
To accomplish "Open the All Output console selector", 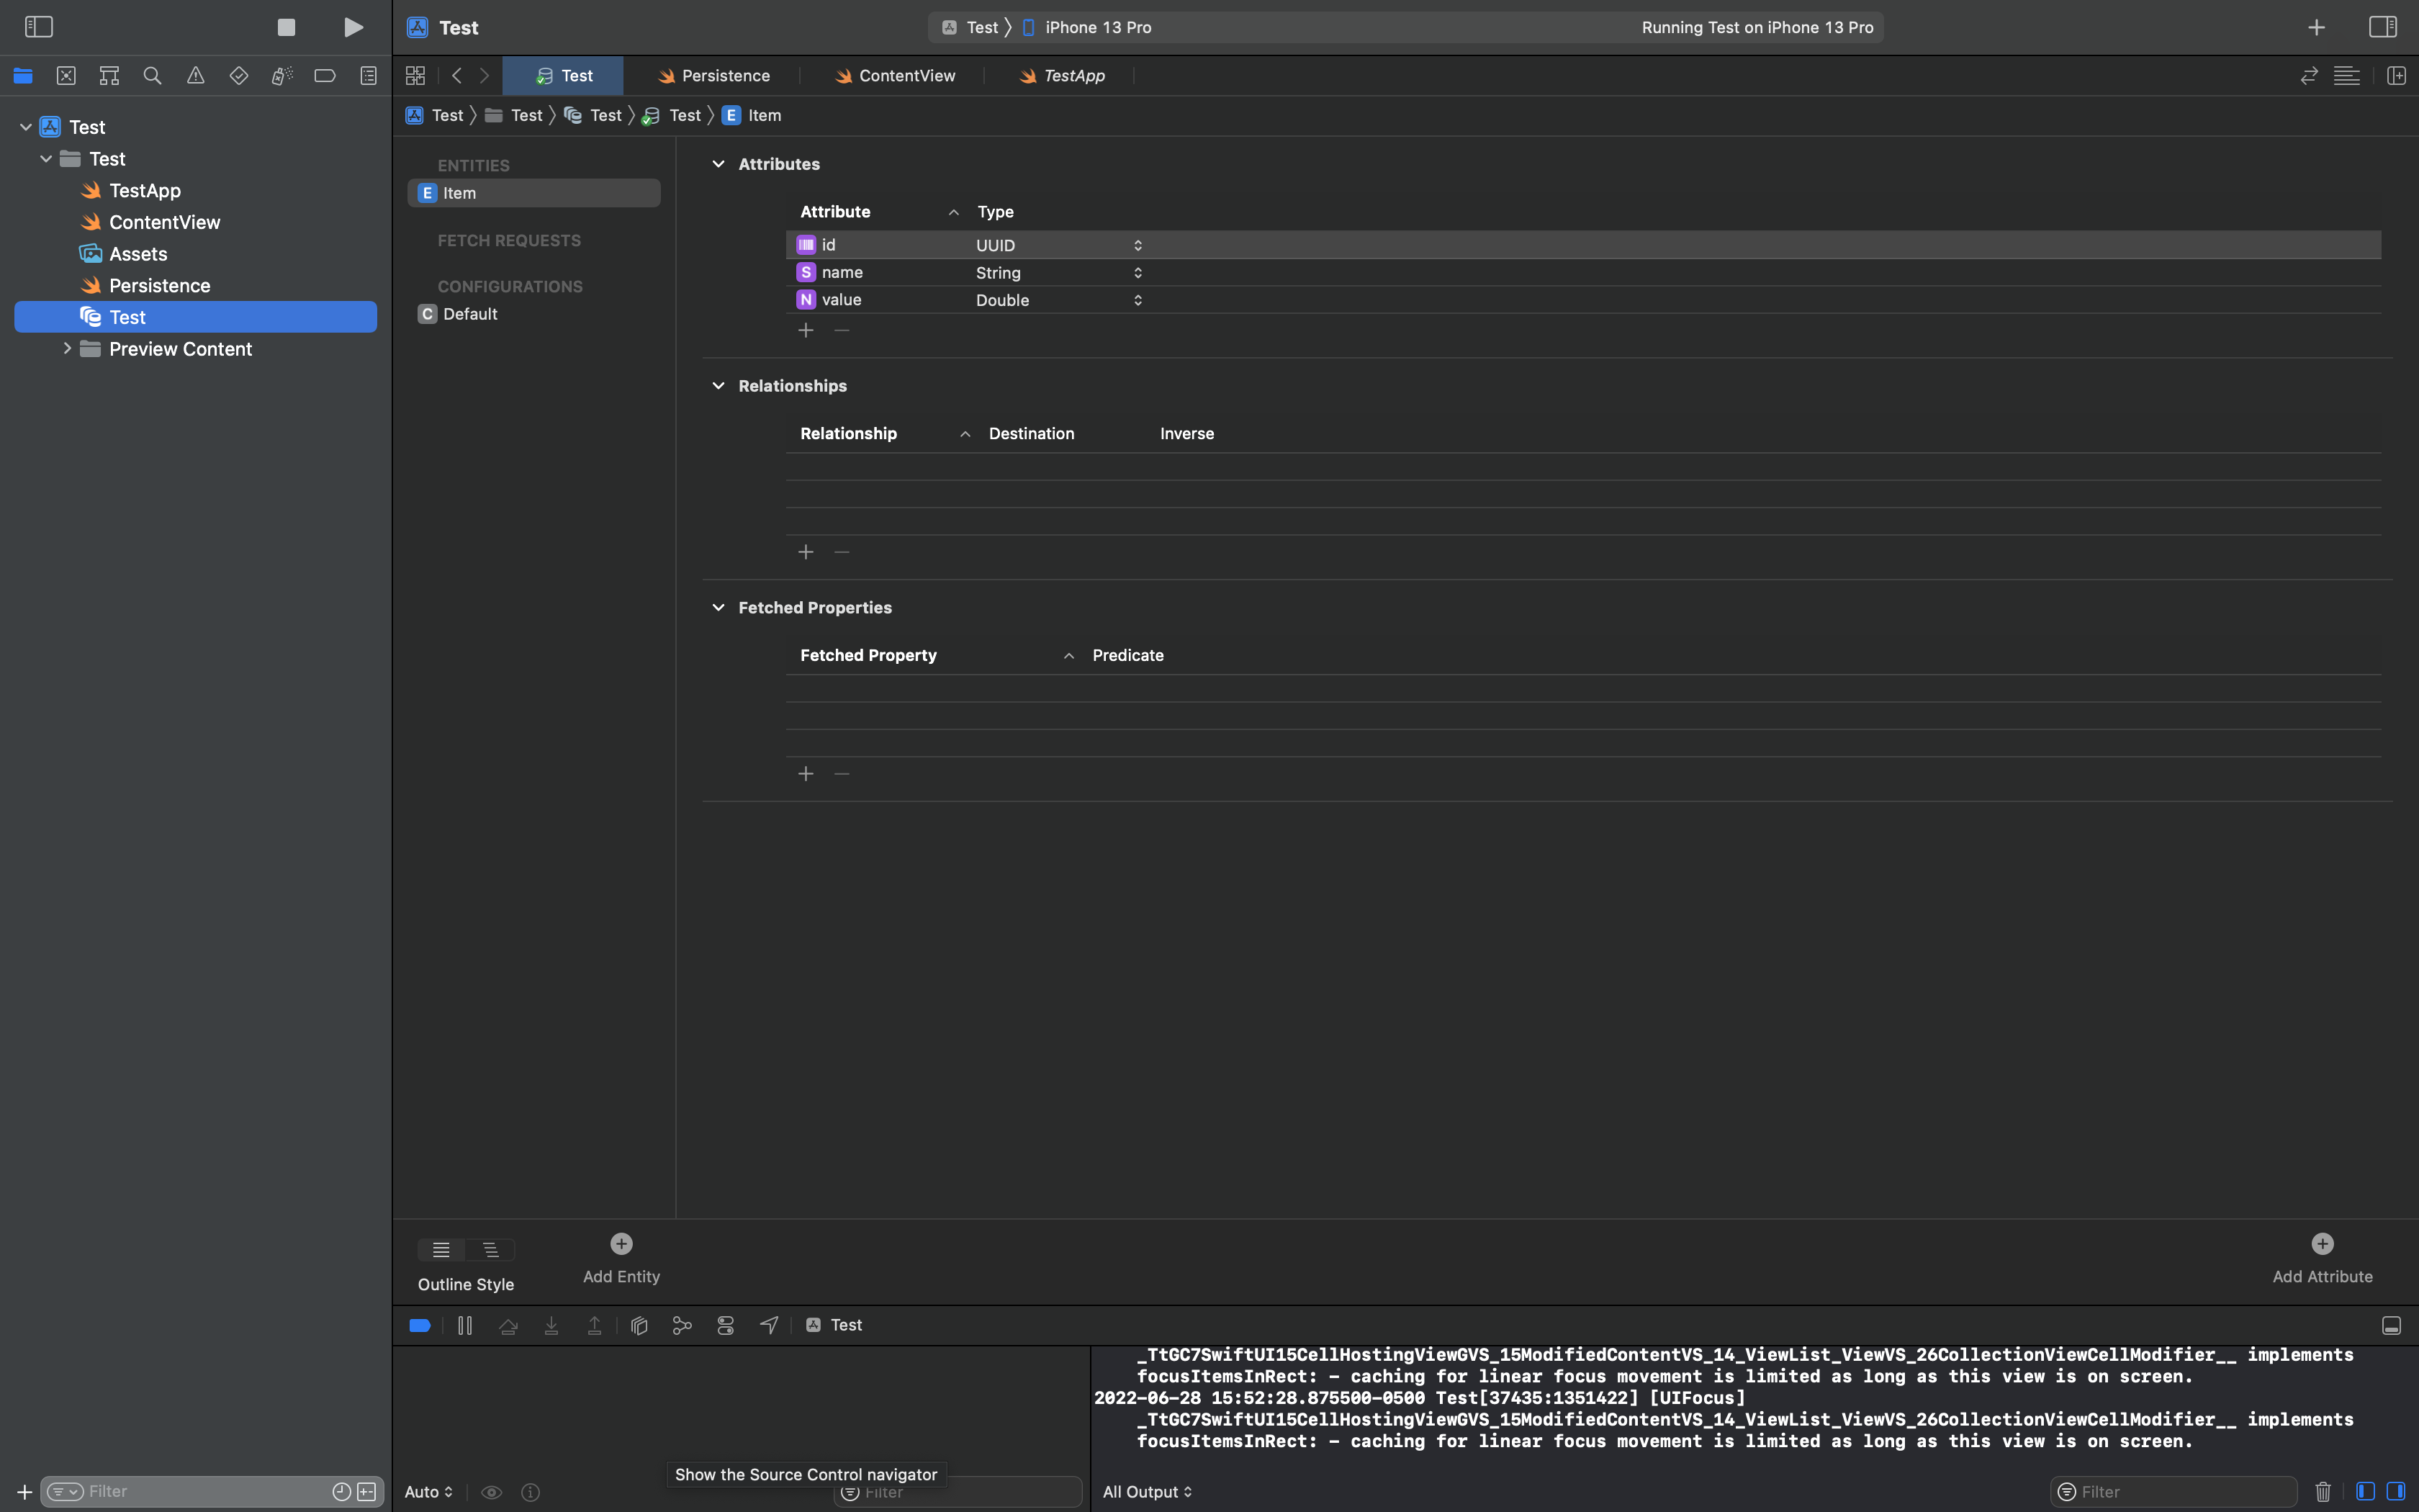I will click(1147, 1492).
